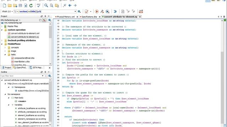Select convert-attribute-to-element.xq in project tree
Image resolution: width=227 pixels, height=127 pixels.
[x=25, y=37]
